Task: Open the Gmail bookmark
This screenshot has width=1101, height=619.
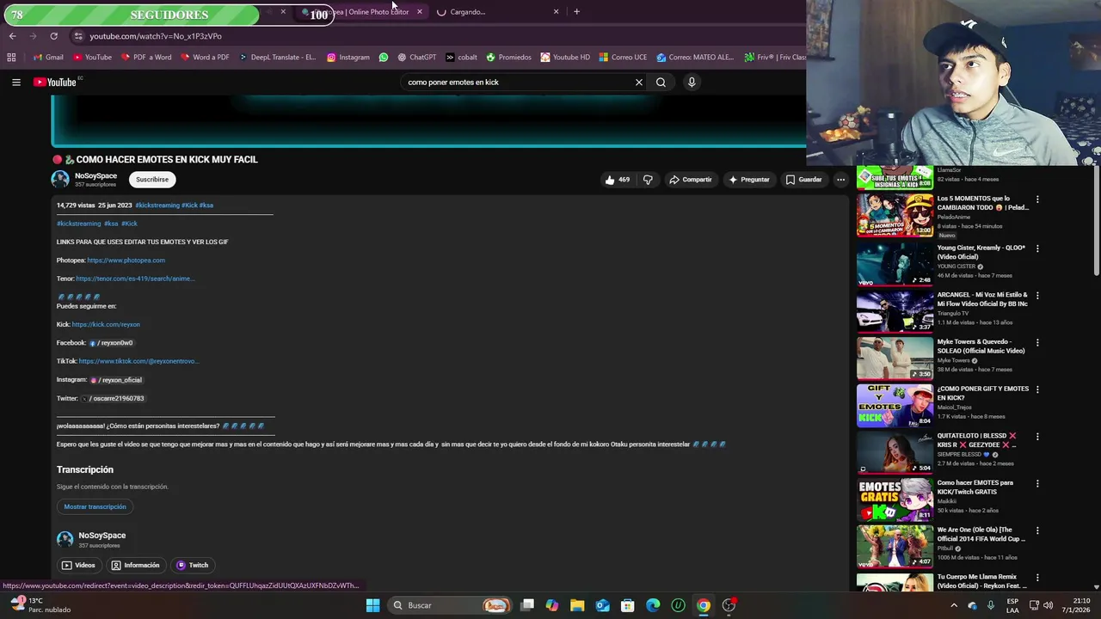Action: [x=48, y=58]
